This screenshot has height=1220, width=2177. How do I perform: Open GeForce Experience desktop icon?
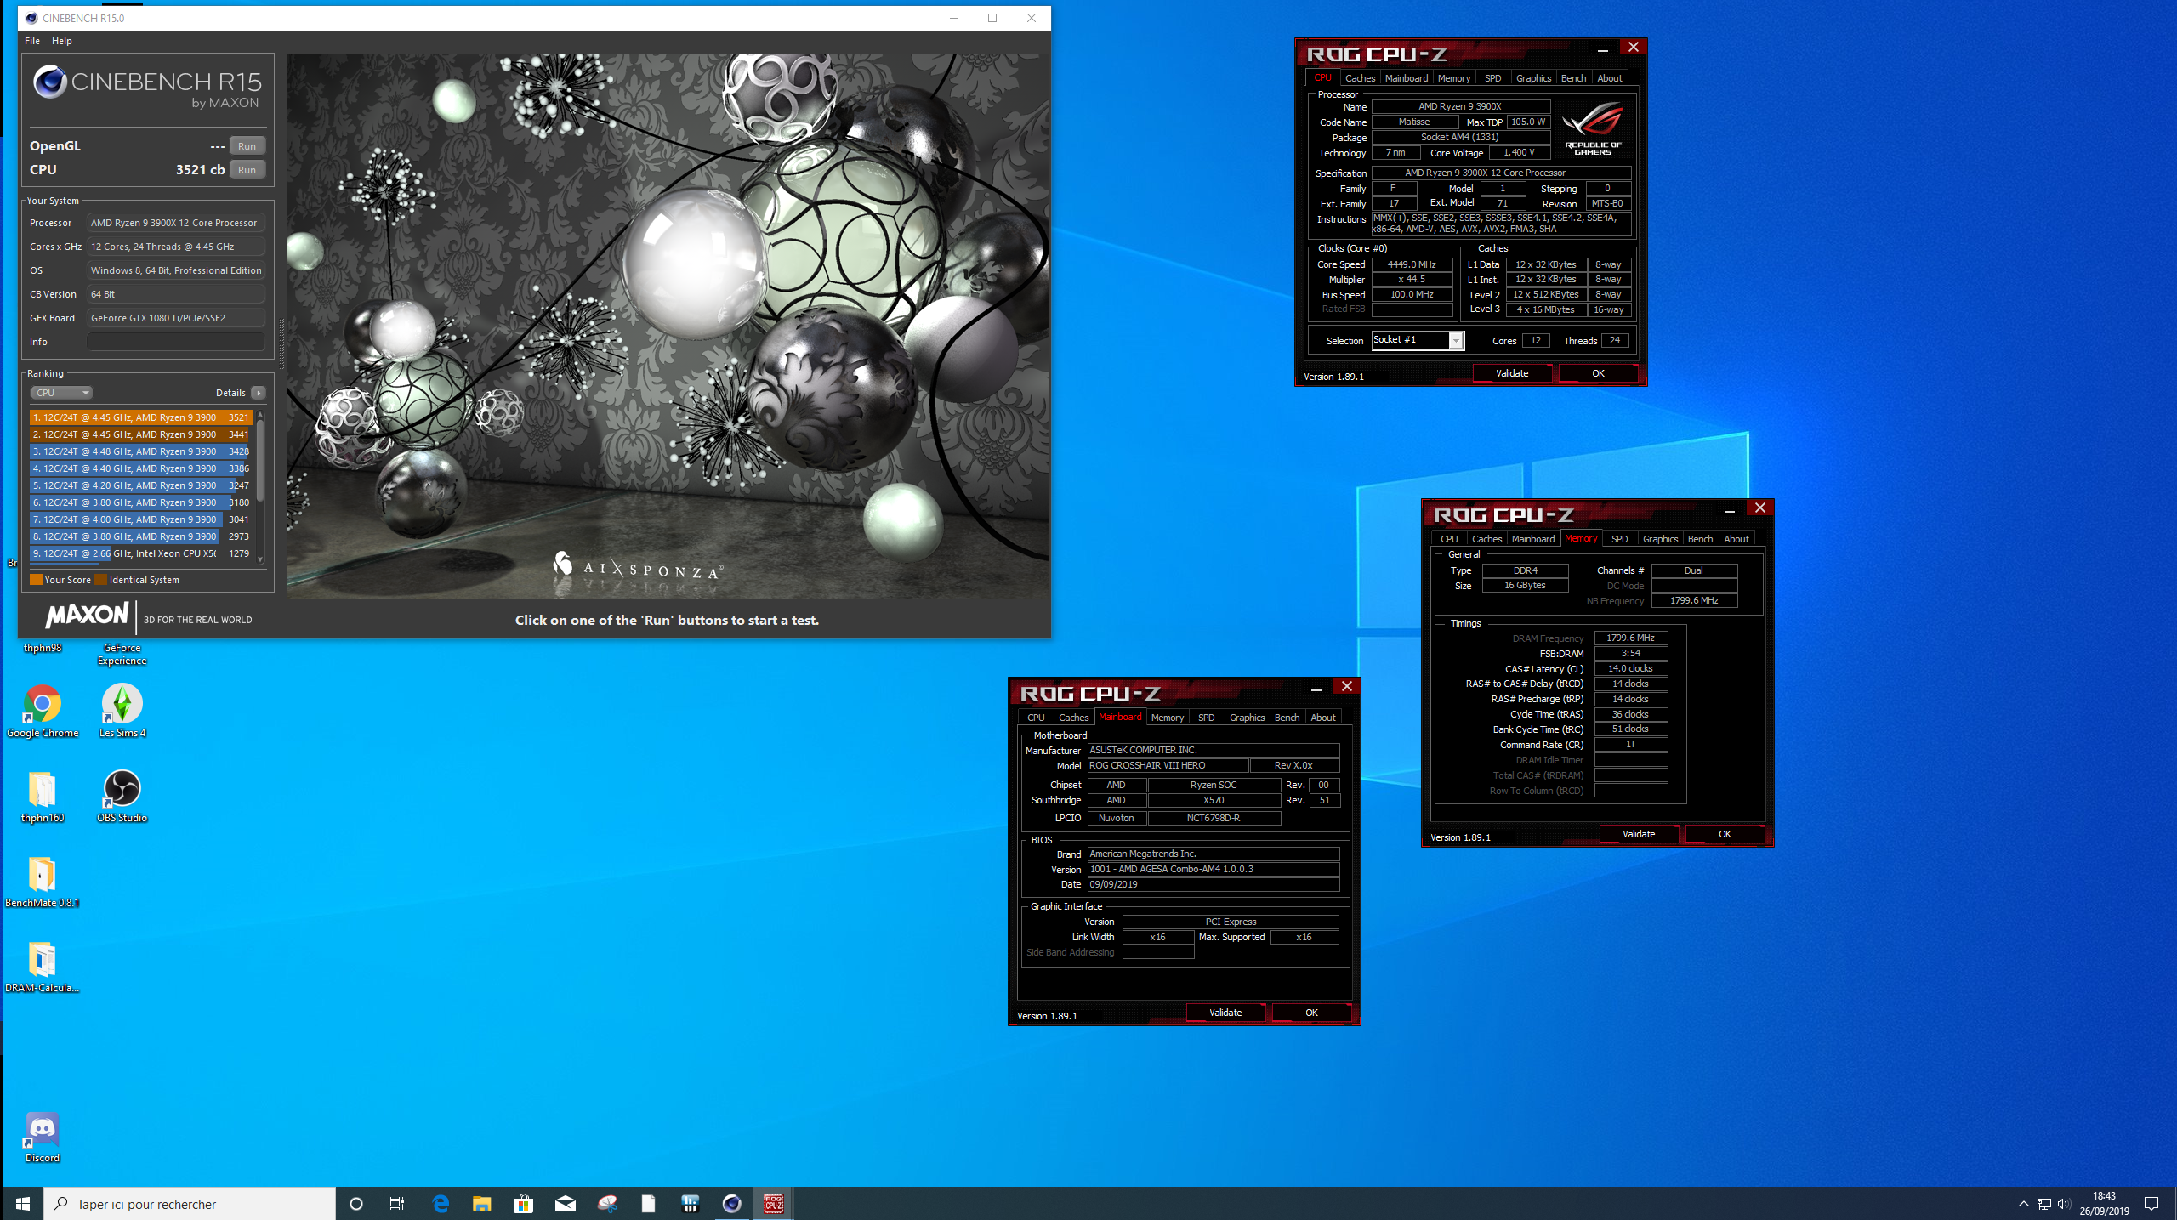point(122,654)
